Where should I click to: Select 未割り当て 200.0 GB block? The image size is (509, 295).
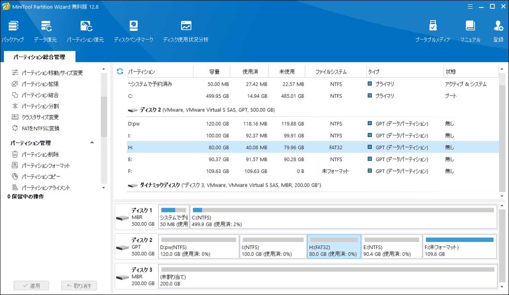click(x=327, y=276)
